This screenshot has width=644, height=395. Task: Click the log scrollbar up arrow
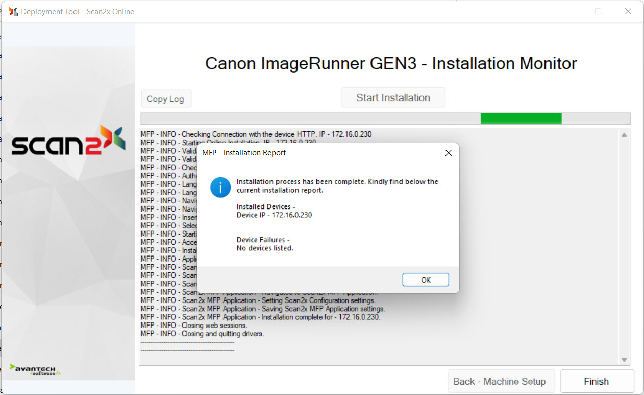click(x=624, y=135)
